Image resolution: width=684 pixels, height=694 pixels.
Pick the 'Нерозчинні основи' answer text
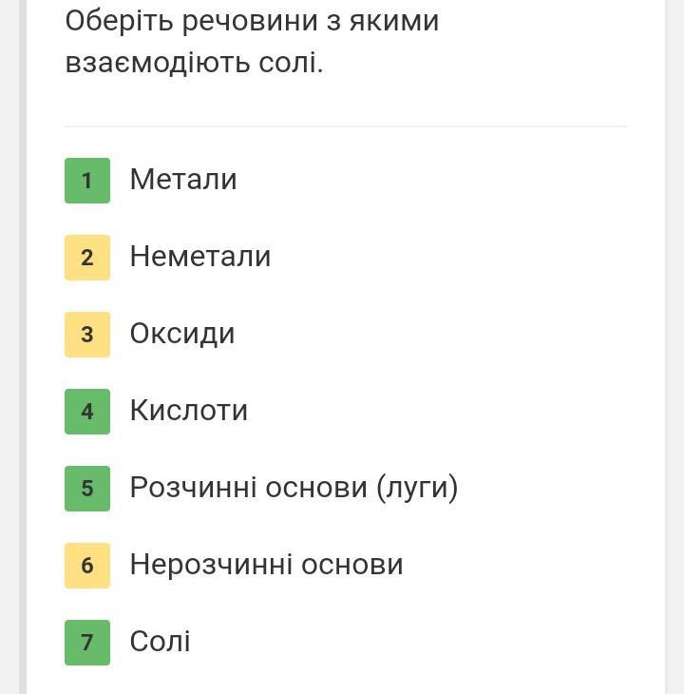point(267,565)
